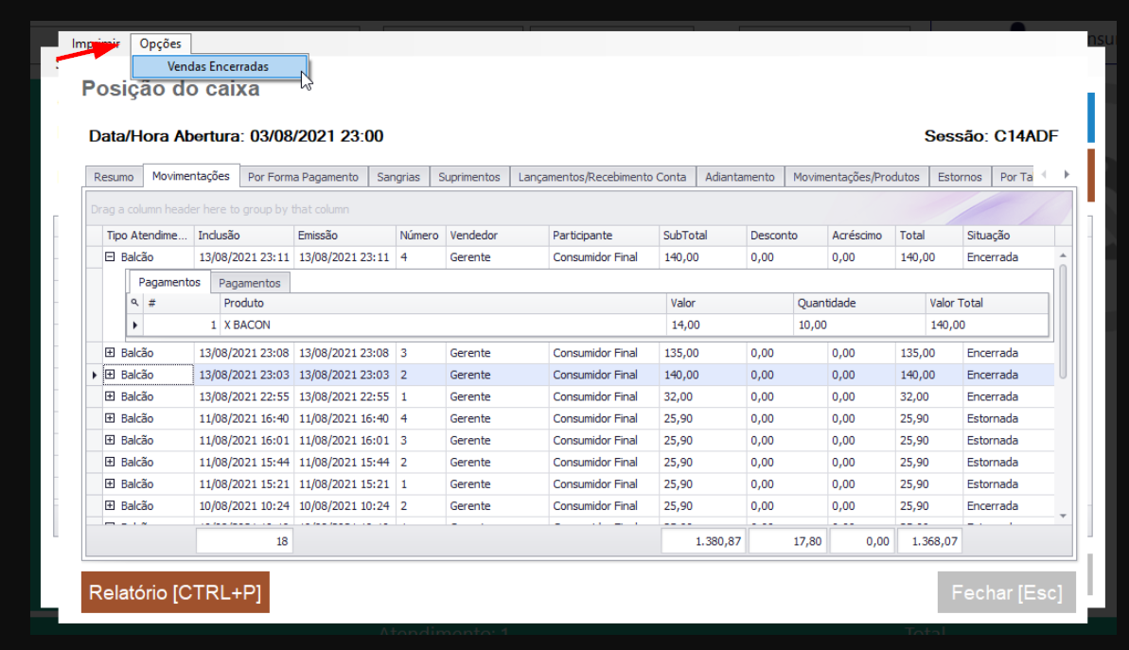Screen dimensions: 1129x650
Task: Click Relatório [CTRL+P] button
Action: pyautogui.click(x=175, y=592)
